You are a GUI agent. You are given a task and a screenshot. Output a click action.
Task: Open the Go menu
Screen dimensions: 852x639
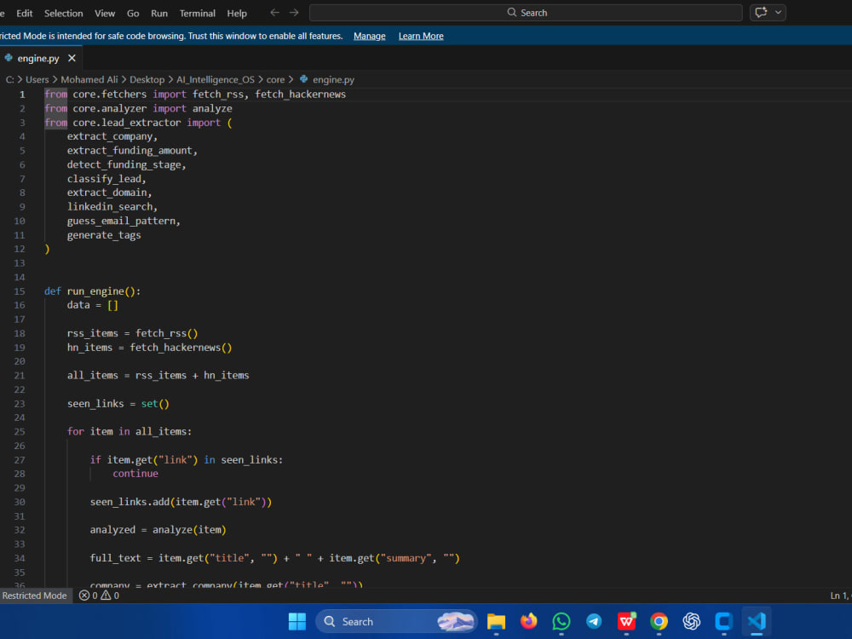(x=133, y=13)
